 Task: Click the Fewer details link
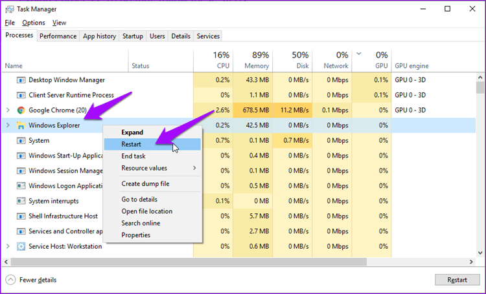tap(38, 280)
